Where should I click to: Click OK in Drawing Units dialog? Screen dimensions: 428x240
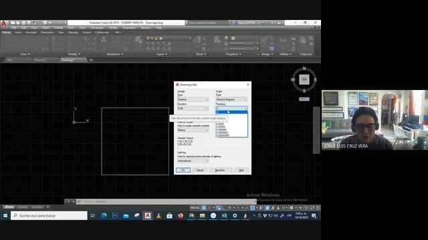183,170
